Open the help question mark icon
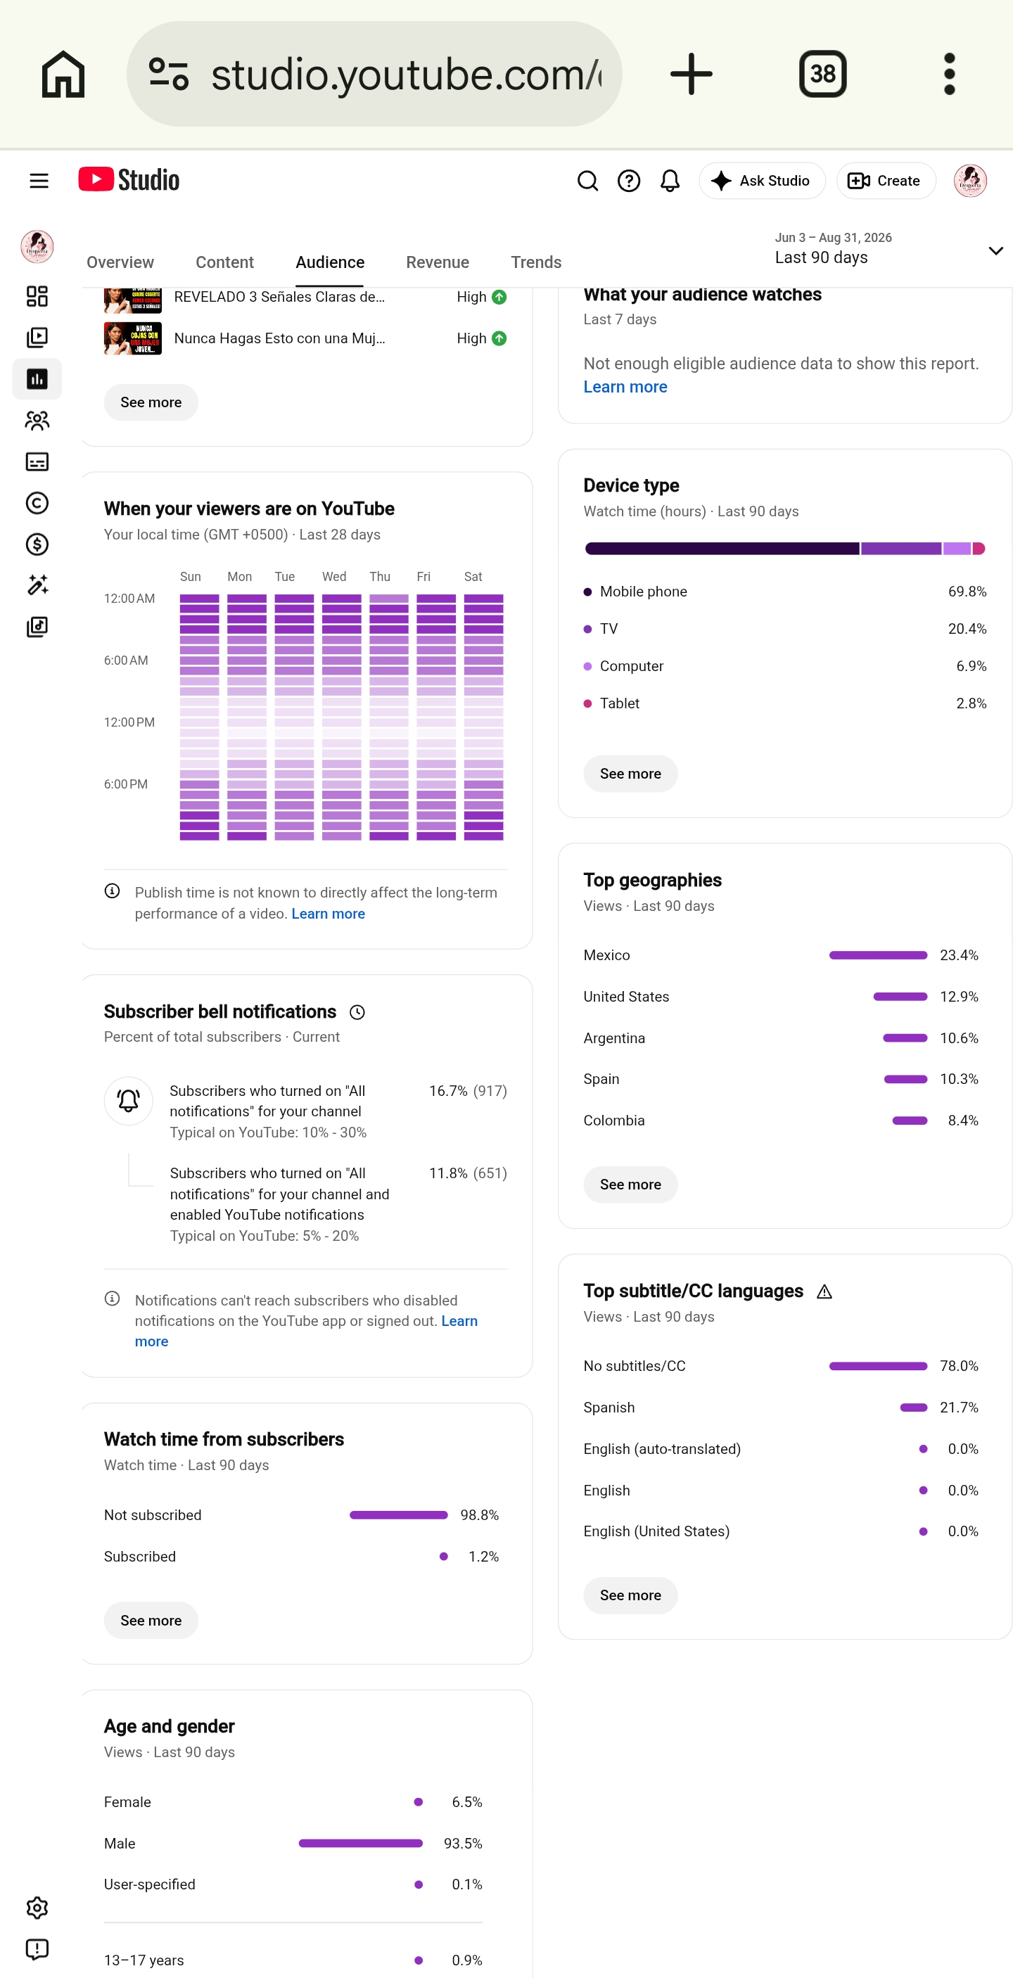 point(629,181)
